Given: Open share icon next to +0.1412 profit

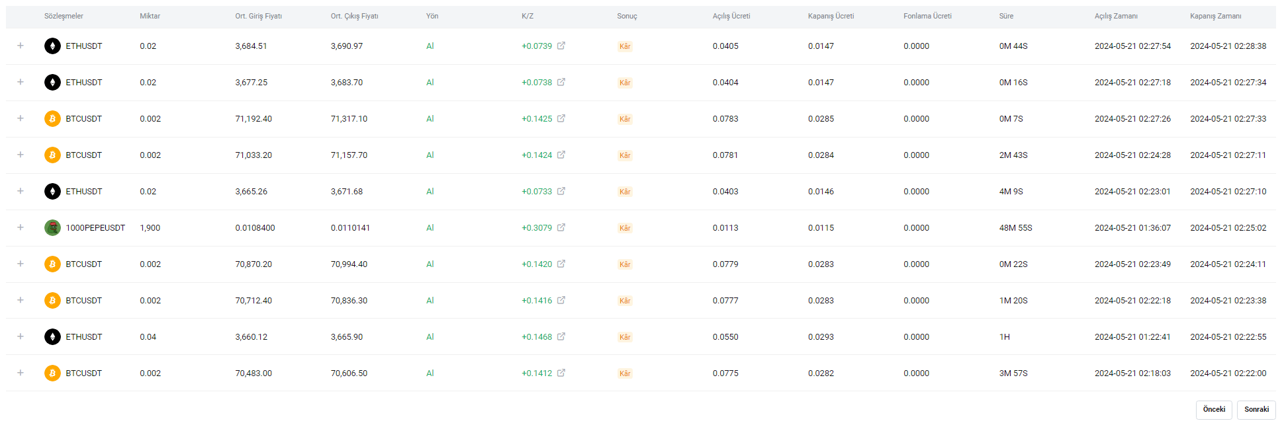Looking at the screenshot, I should coord(561,373).
